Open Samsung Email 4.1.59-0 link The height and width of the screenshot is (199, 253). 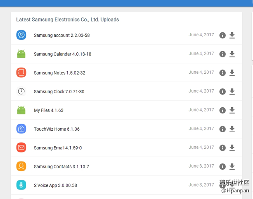point(58,148)
